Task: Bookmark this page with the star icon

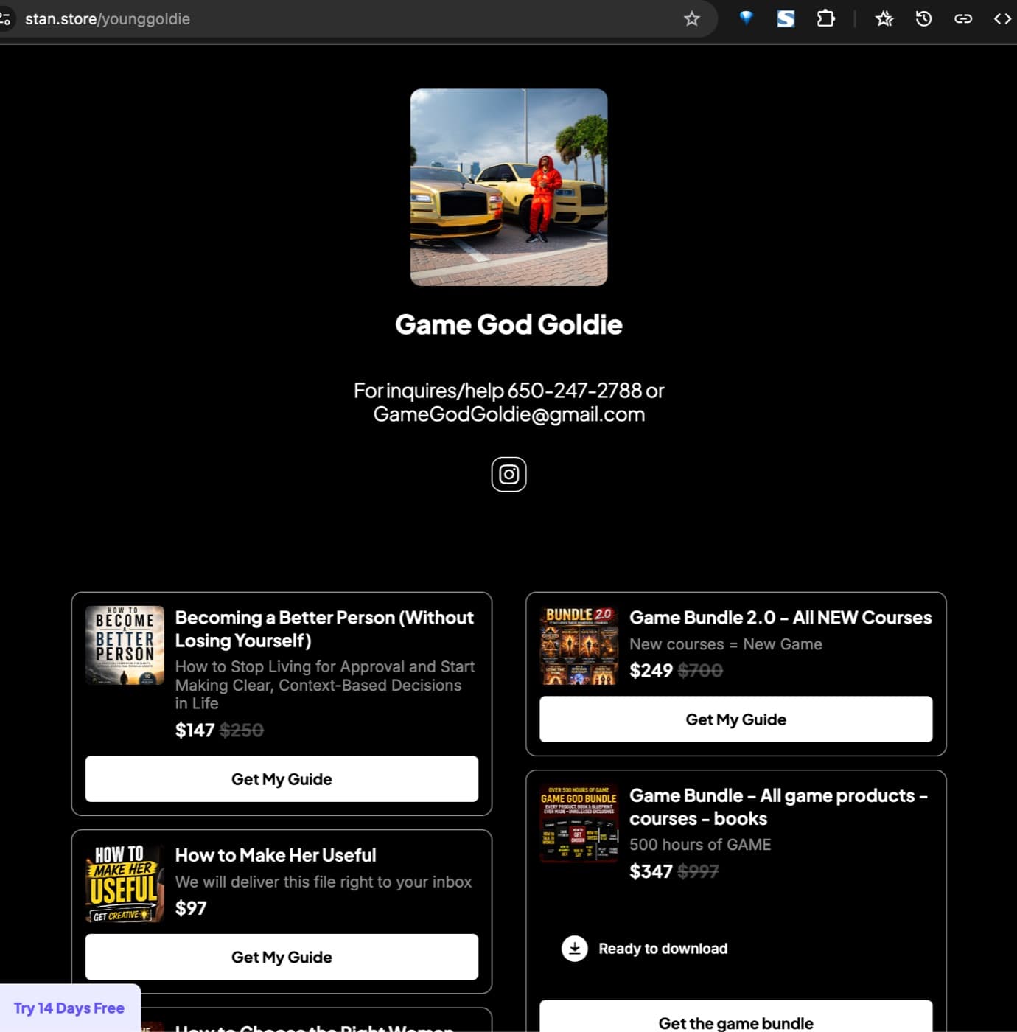Action: coord(691,18)
